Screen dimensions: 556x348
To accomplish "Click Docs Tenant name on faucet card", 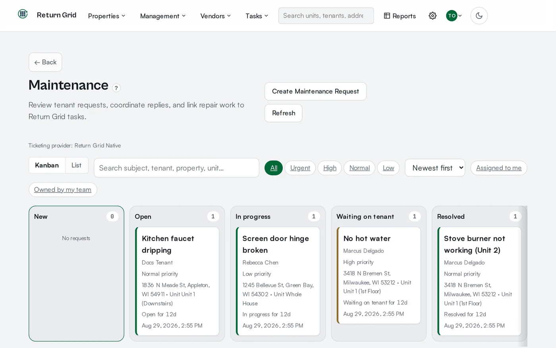I will (157, 262).
